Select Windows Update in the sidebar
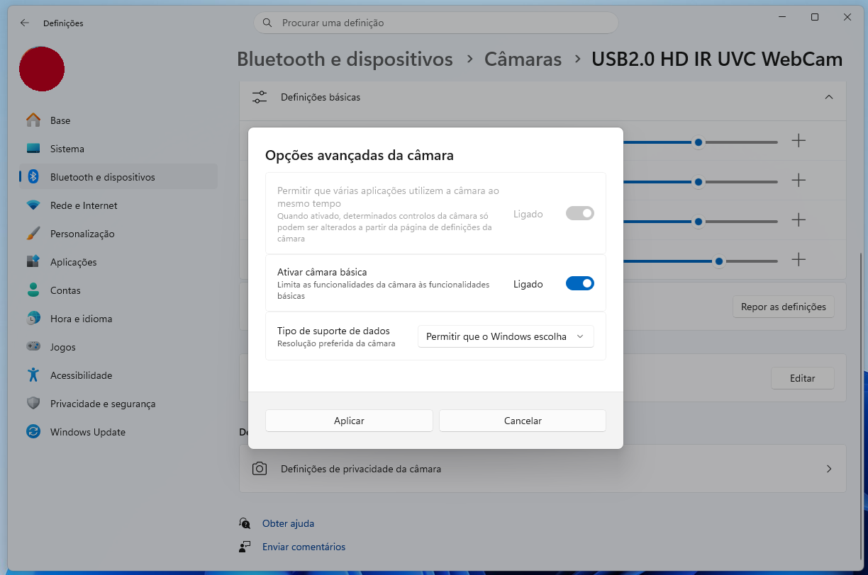868x575 pixels. click(x=118, y=432)
